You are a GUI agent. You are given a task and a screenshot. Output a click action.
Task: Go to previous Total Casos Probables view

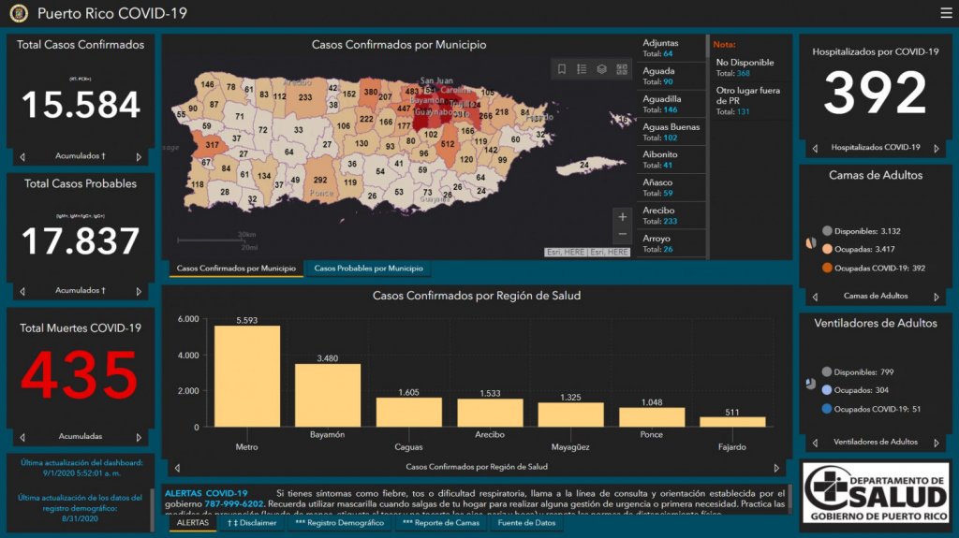pos(22,291)
